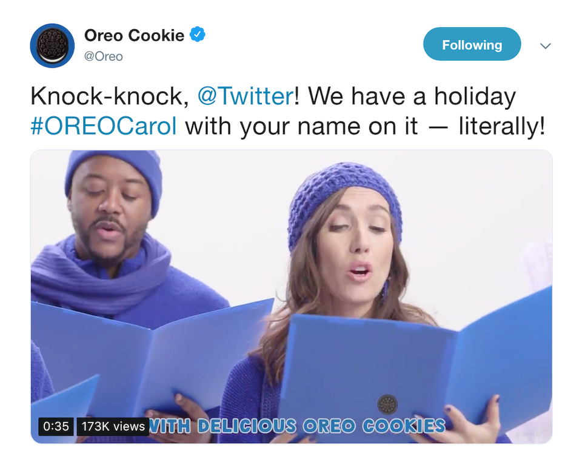Click the word "literally!" in the tweet
582x451 pixels.
[x=502, y=127]
